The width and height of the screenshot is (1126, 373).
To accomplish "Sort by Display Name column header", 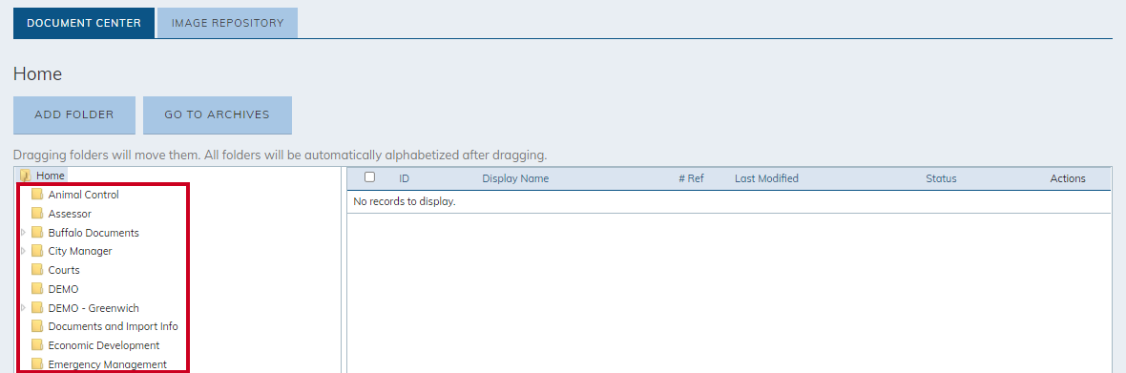I will (x=515, y=178).
